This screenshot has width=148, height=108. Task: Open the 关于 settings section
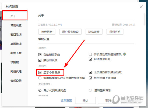click(13, 16)
